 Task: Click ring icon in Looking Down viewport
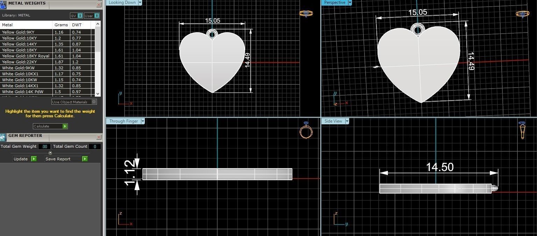click(x=306, y=14)
